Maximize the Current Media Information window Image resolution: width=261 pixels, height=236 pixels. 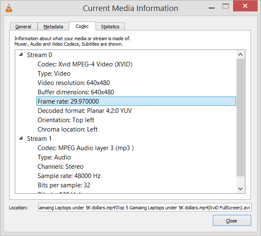pyautogui.click(x=226, y=6)
